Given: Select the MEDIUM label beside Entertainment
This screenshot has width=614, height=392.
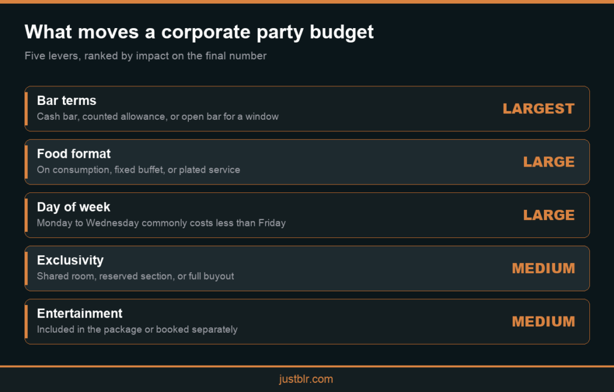Looking at the screenshot, I should 543,321.
